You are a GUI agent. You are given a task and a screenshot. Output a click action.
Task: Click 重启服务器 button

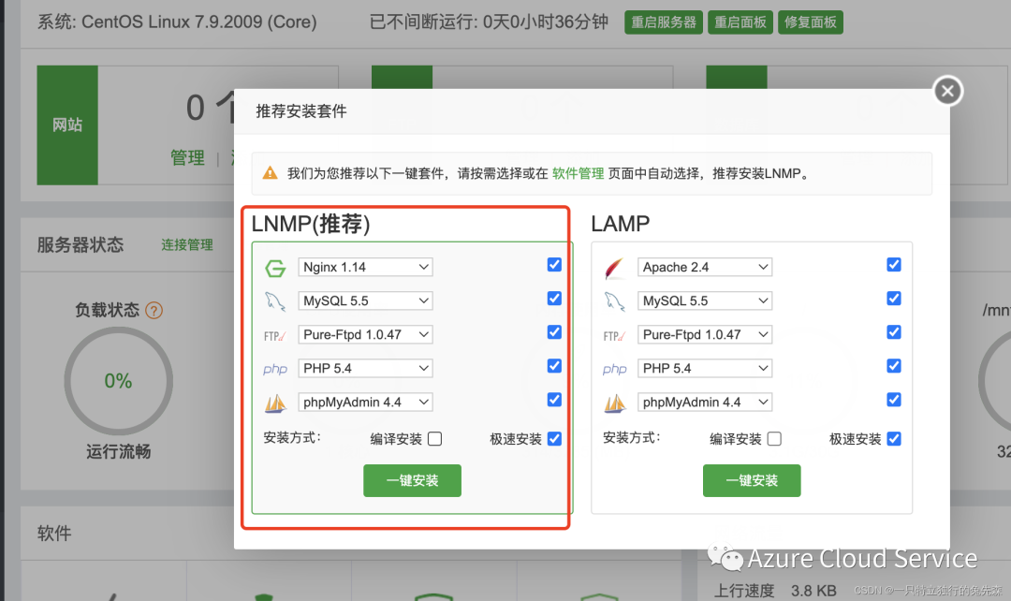click(664, 22)
